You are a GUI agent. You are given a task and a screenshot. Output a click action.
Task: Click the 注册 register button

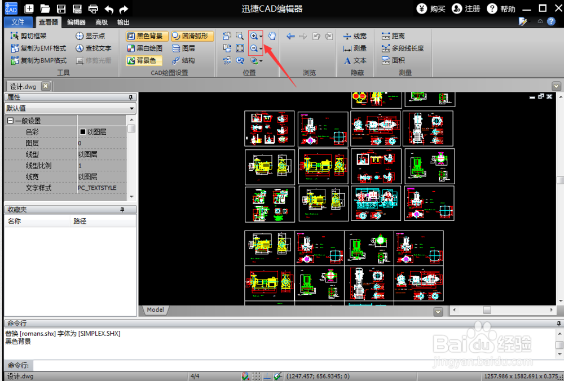pos(466,8)
